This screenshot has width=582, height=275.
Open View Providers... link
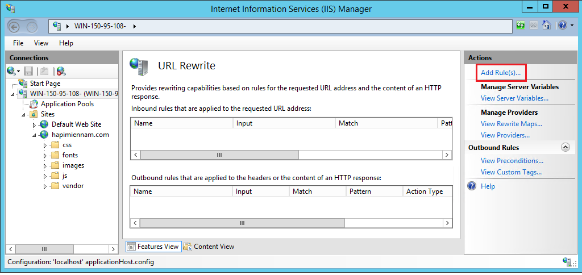(x=505, y=135)
